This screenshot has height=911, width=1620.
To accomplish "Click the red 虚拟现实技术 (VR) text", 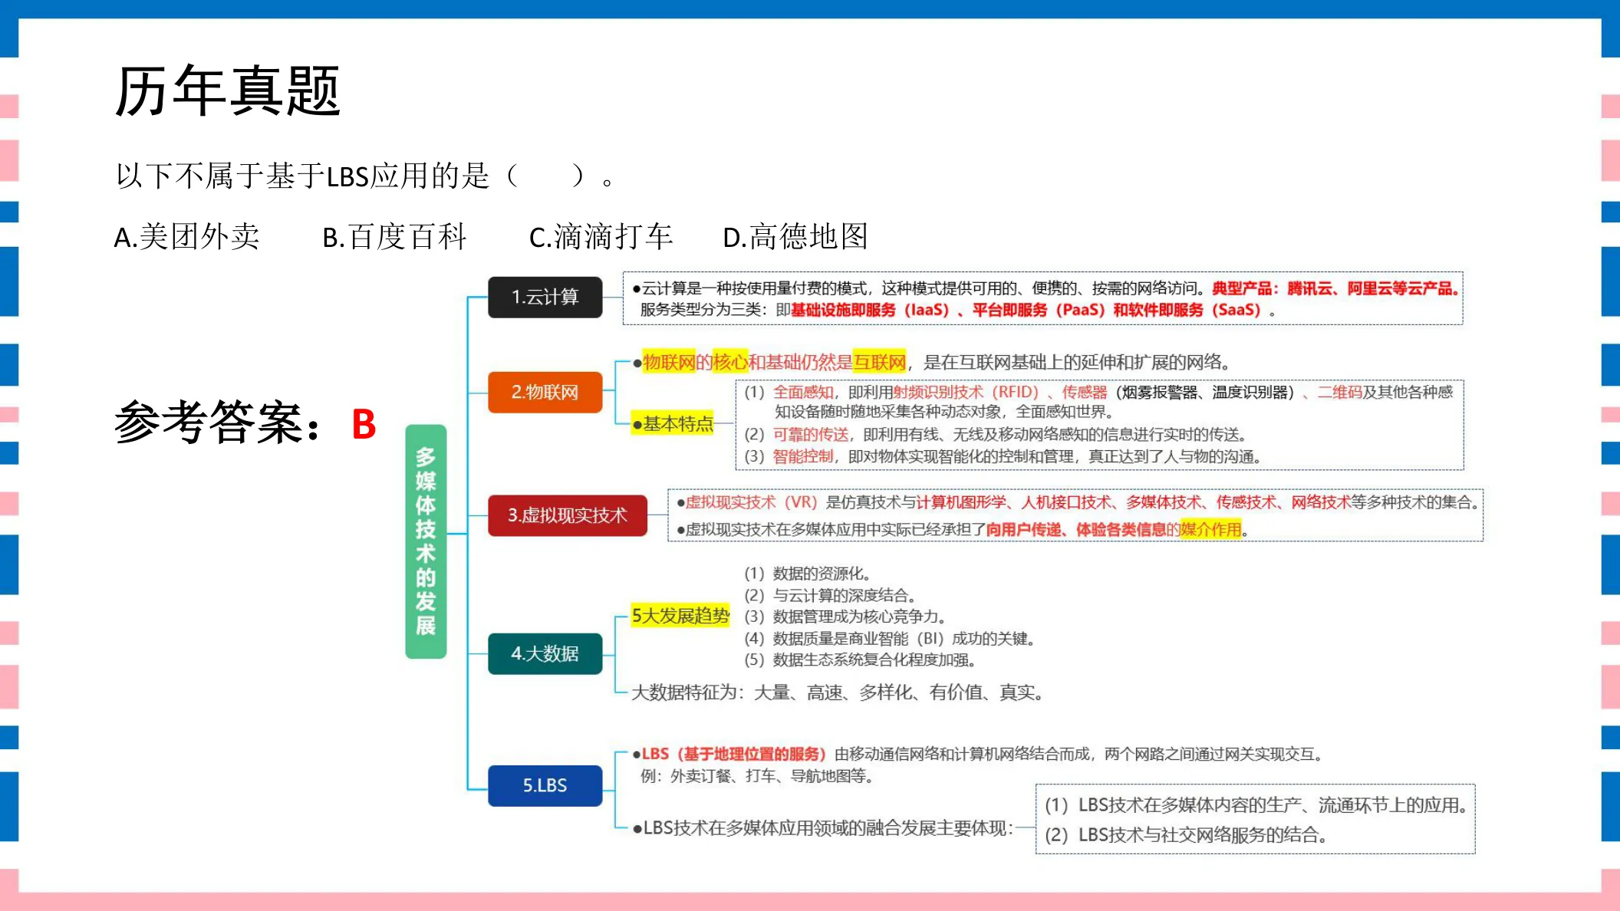I will tap(752, 502).
